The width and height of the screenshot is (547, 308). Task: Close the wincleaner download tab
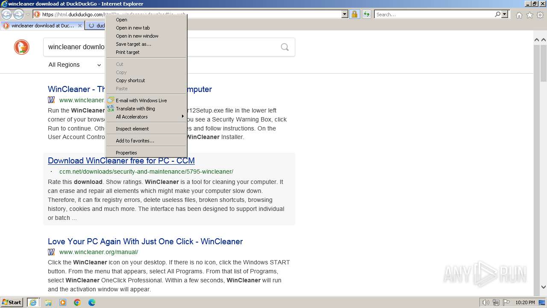coord(79,26)
